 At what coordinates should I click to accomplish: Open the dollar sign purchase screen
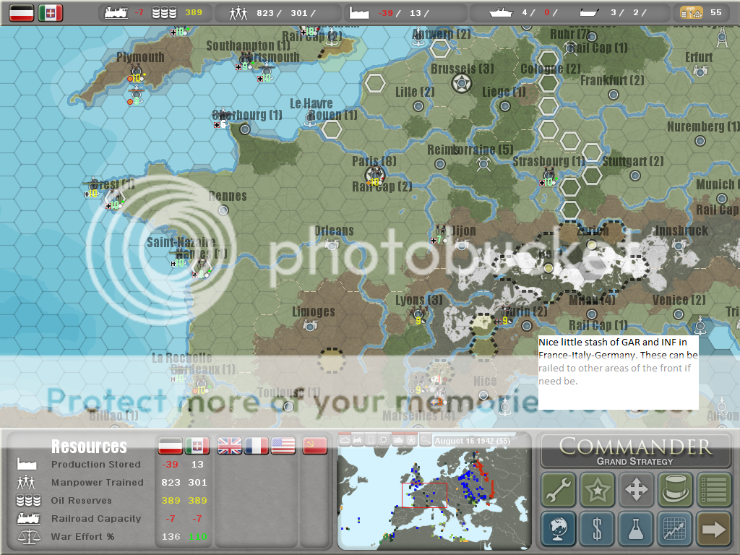tap(597, 529)
